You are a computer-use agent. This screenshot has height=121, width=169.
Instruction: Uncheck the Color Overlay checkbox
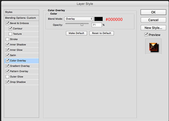click(7, 61)
